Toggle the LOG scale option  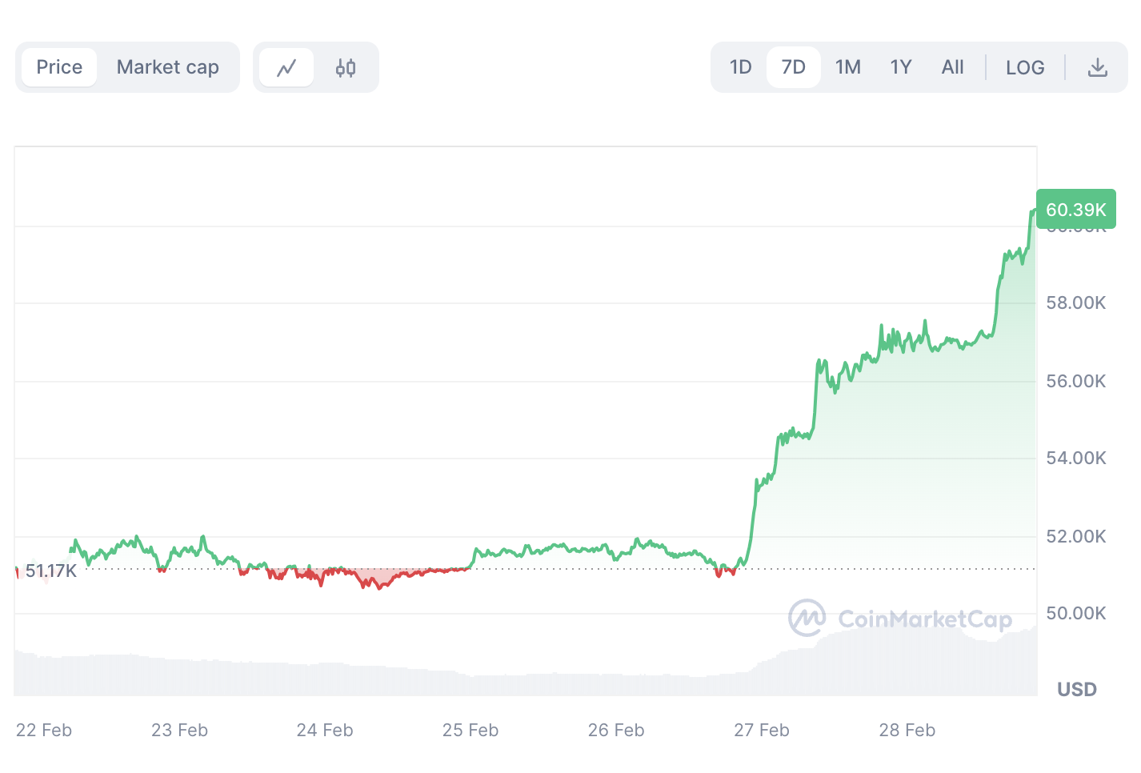[x=1025, y=67]
